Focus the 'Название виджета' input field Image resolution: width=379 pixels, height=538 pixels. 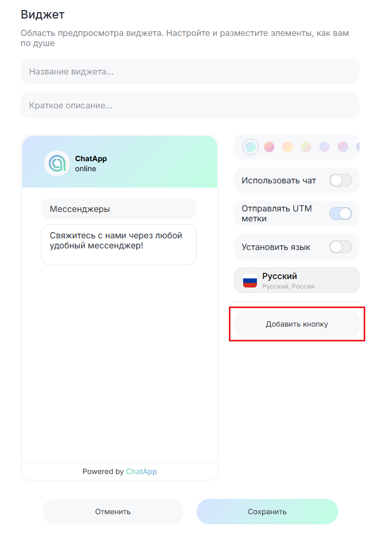pos(190,71)
